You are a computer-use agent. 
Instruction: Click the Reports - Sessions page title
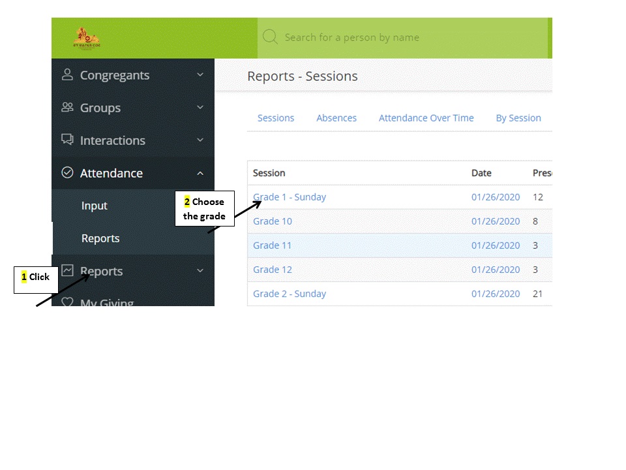click(x=302, y=76)
